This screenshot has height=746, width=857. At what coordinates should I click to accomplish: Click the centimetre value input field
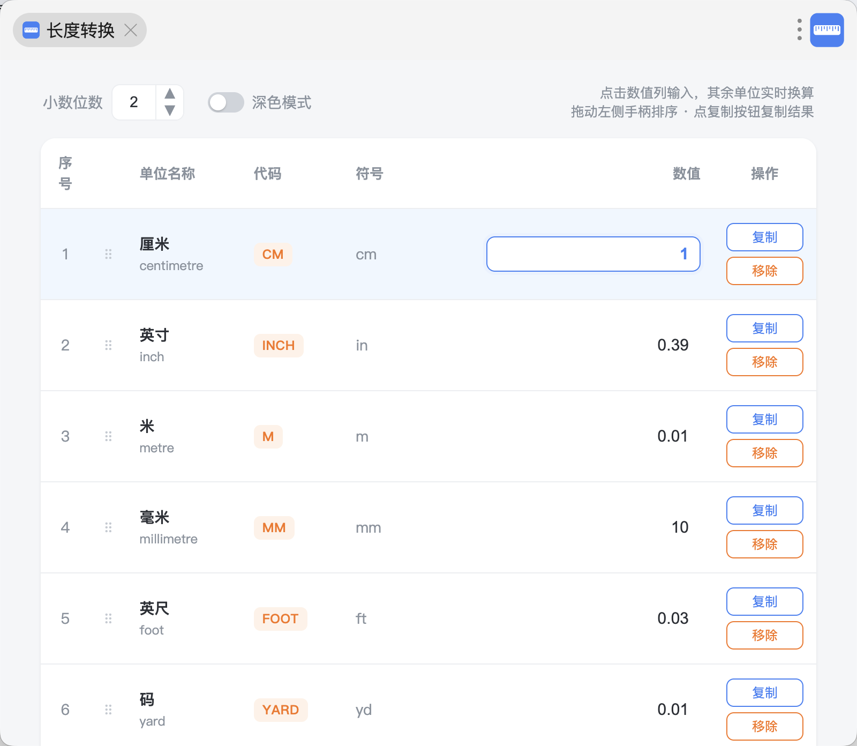(x=593, y=254)
